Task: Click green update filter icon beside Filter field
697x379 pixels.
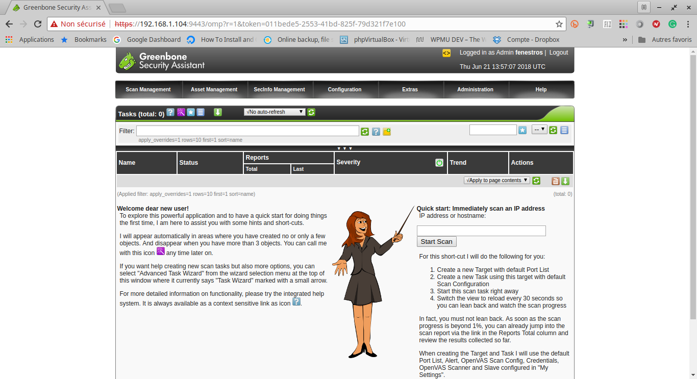Action: pos(365,132)
